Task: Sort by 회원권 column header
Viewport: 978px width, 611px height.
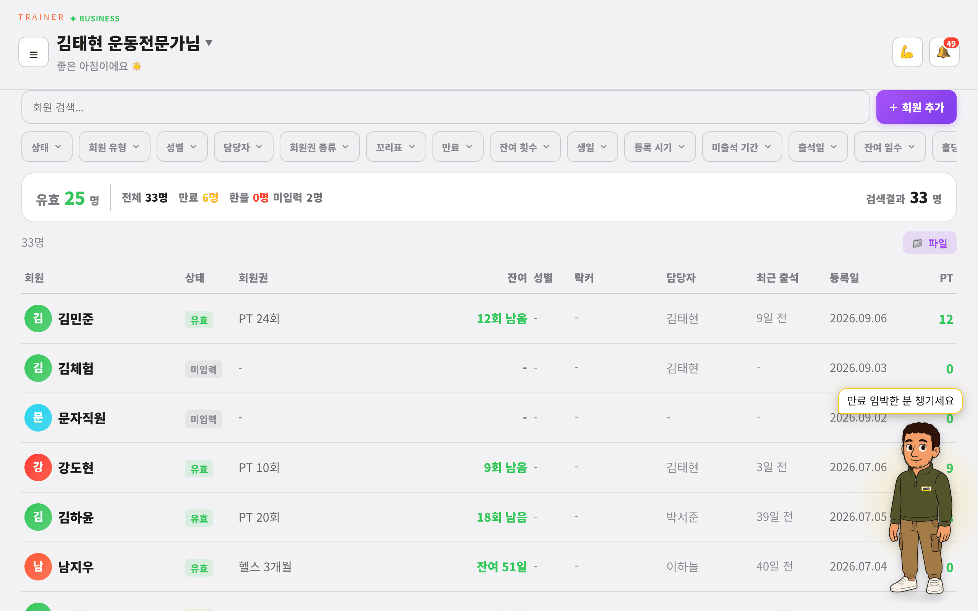Action: (x=253, y=278)
